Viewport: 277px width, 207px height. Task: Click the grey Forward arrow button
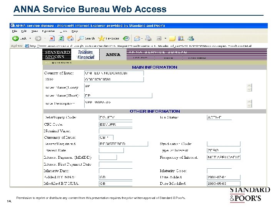point(38,38)
